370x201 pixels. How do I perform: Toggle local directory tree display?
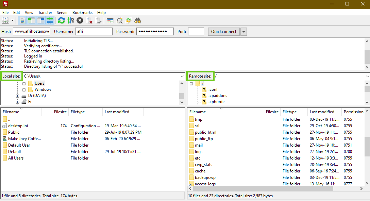[x=31, y=20]
